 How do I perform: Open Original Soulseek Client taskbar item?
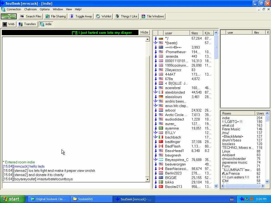(x=48, y=199)
